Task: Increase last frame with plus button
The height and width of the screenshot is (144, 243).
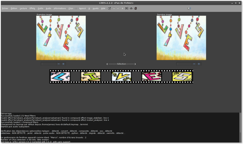Action: coord(199,64)
